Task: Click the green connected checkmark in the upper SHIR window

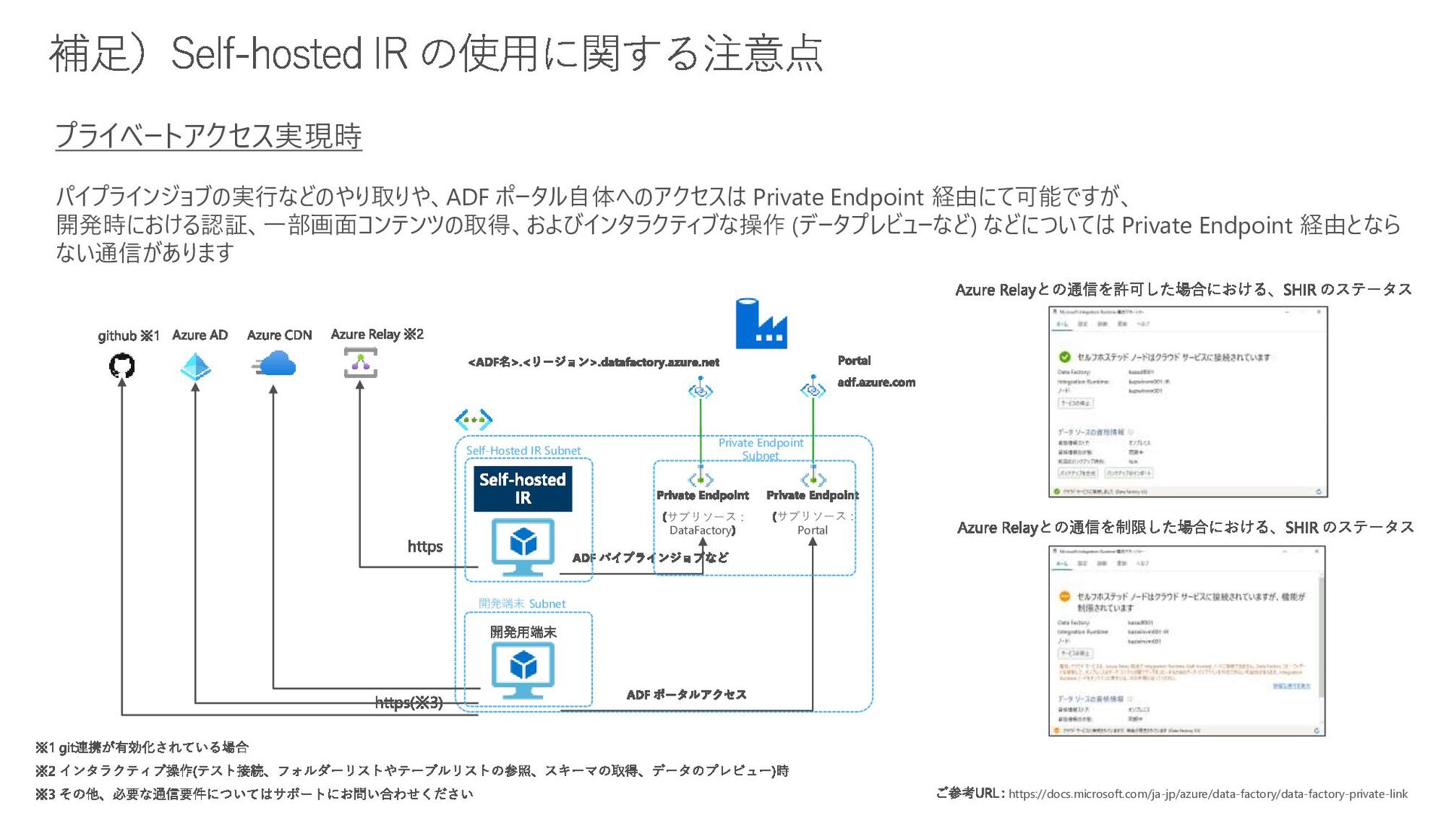Action: point(1065,357)
